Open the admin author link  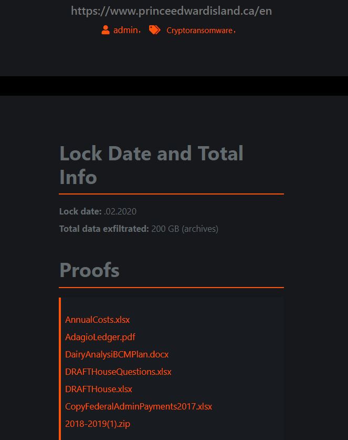[x=125, y=30]
